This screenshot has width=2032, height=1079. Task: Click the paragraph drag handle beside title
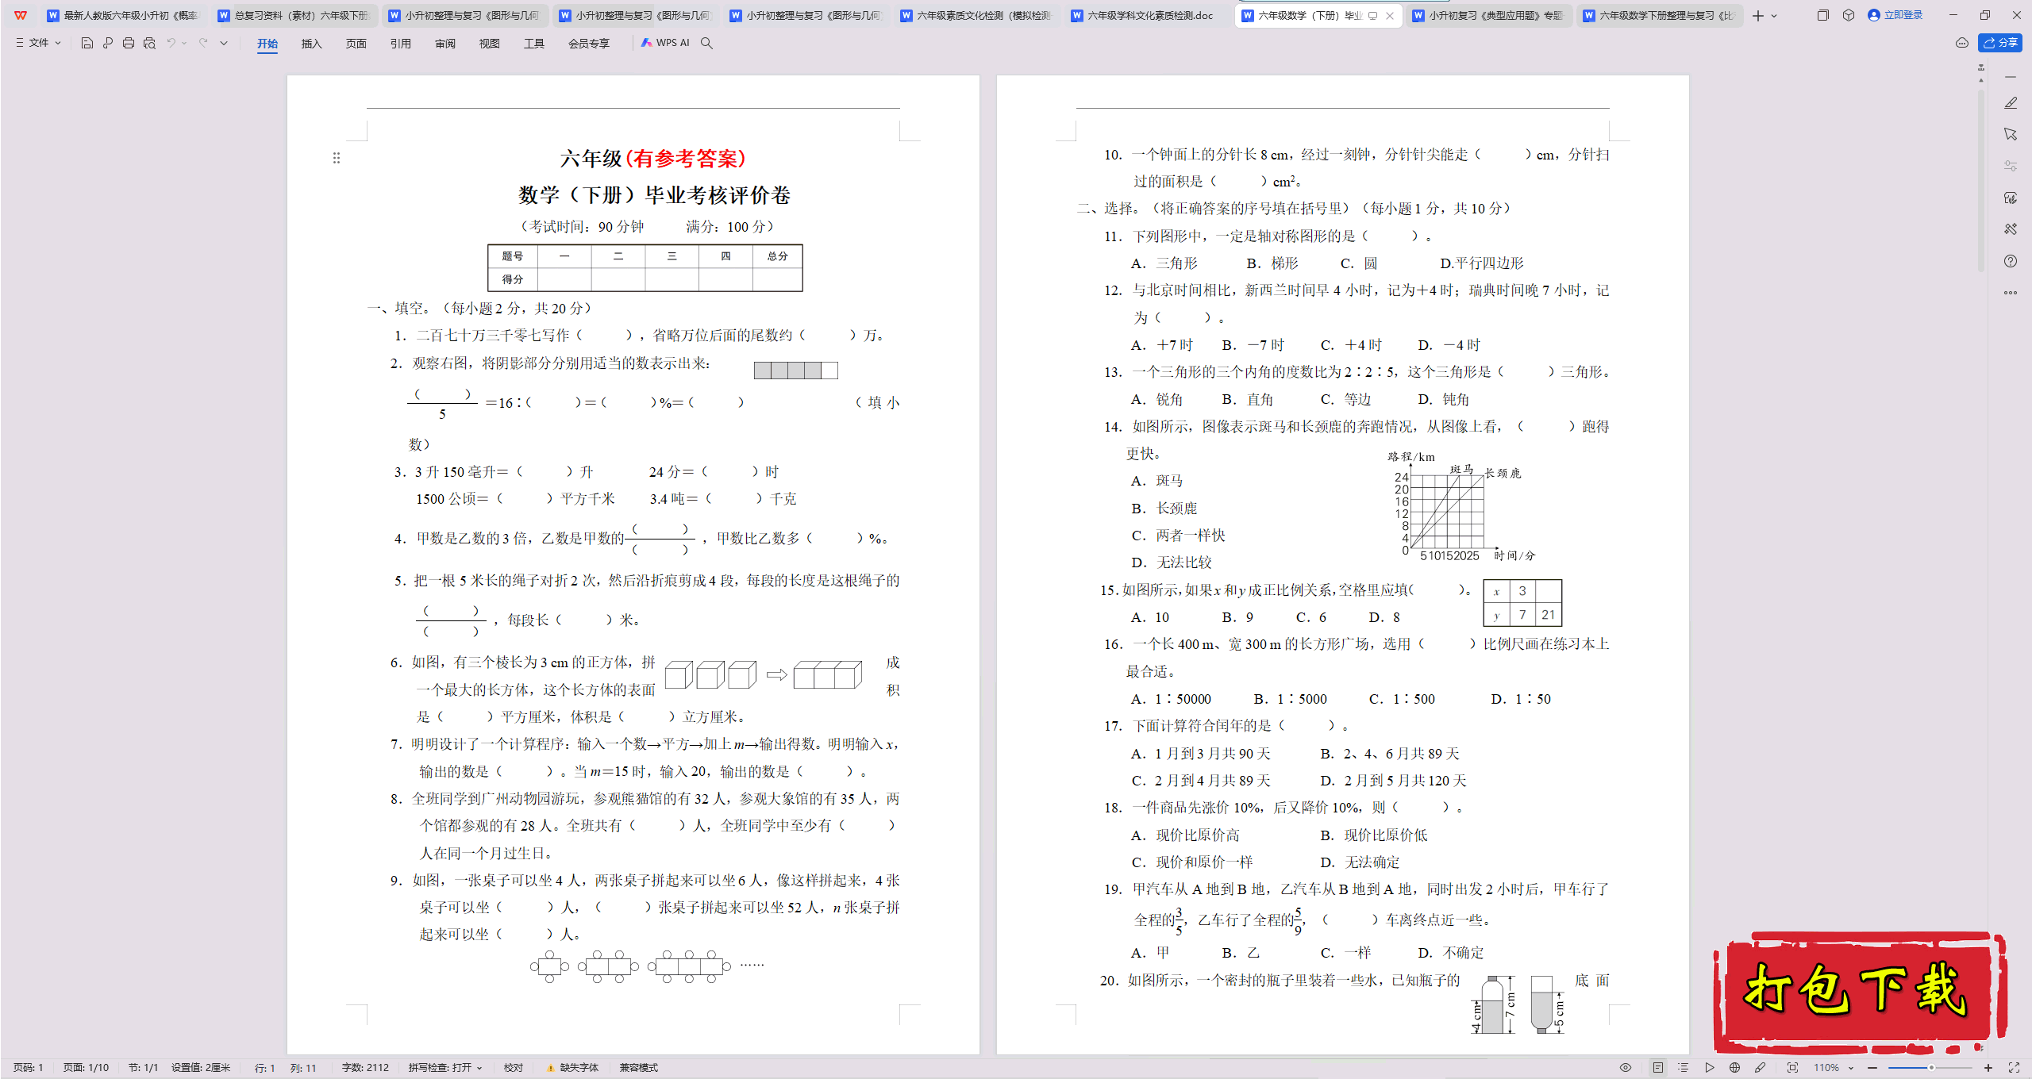click(337, 158)
